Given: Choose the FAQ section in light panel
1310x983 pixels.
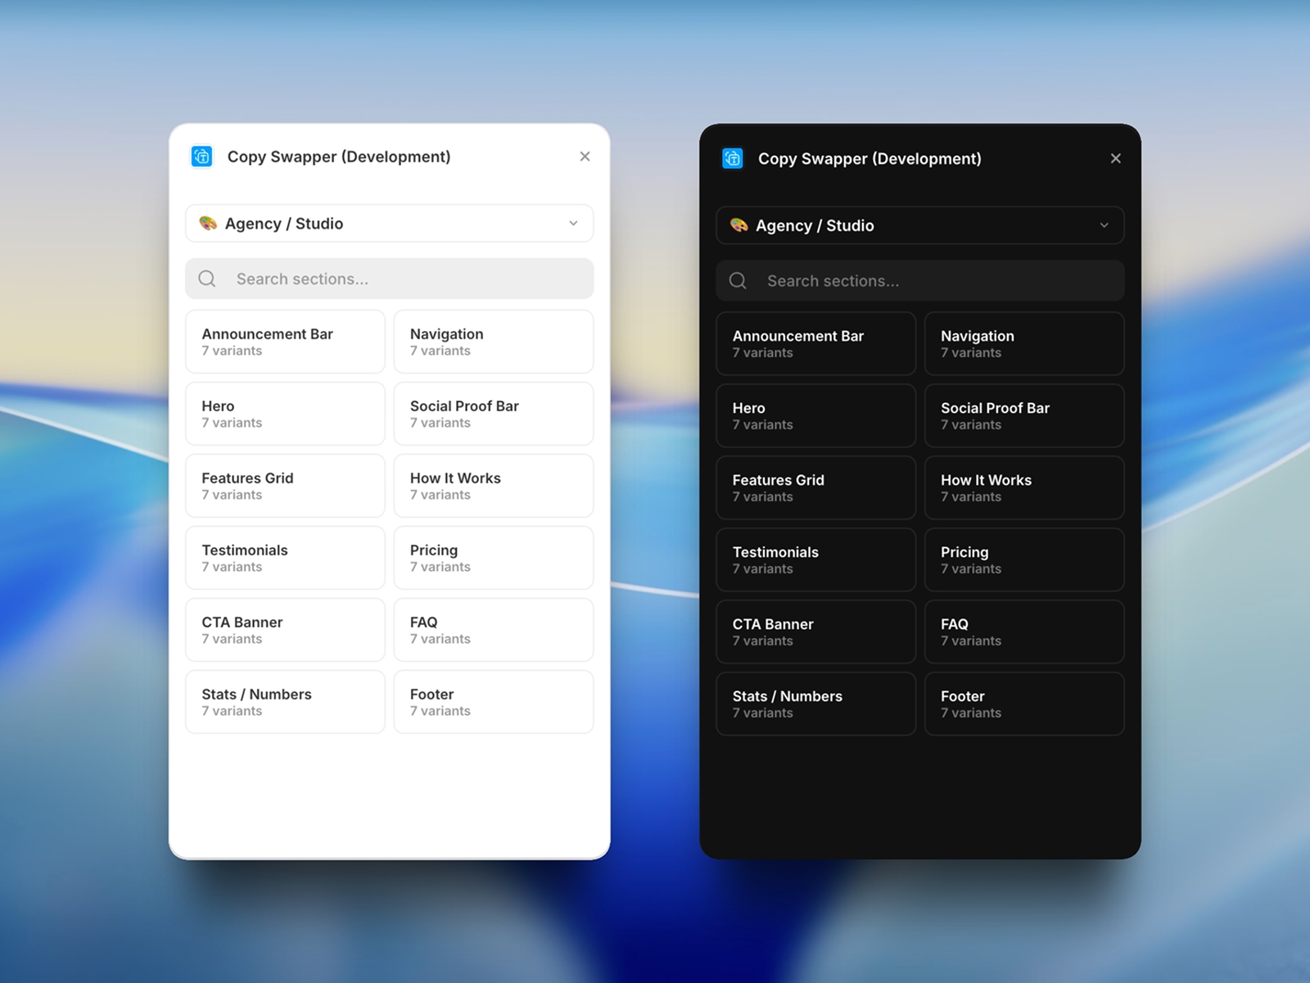Looking at the screenshot, I should point(493,630).
